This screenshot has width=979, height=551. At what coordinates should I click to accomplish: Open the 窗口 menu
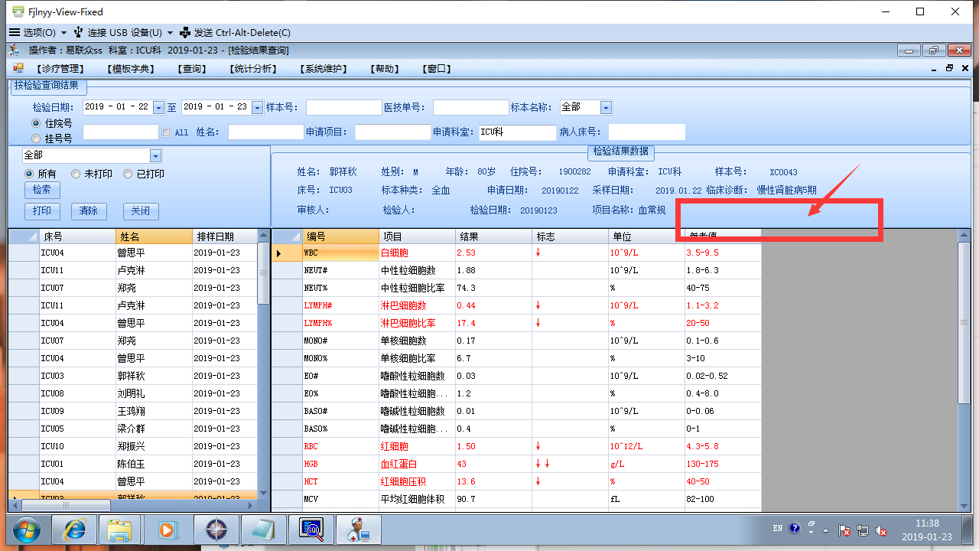437,69
